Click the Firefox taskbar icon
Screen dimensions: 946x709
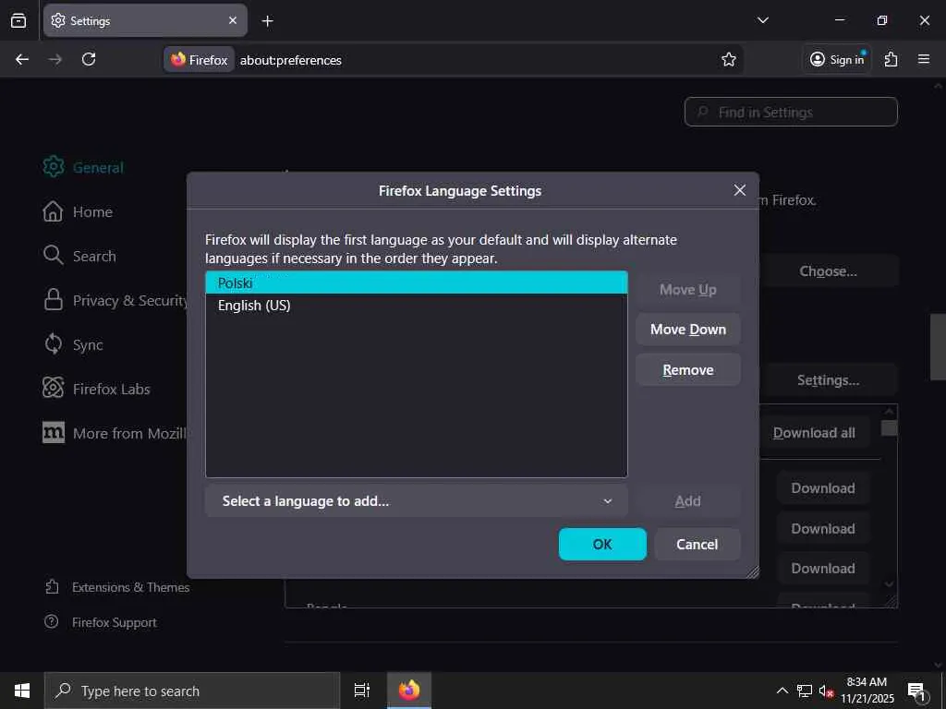pos(409,691)
